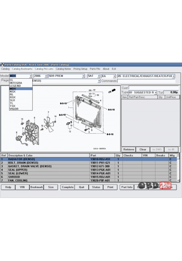Click the radiator in the parts diagram
This screenshot has height=261, width=182.
click(x=87, y=111)
